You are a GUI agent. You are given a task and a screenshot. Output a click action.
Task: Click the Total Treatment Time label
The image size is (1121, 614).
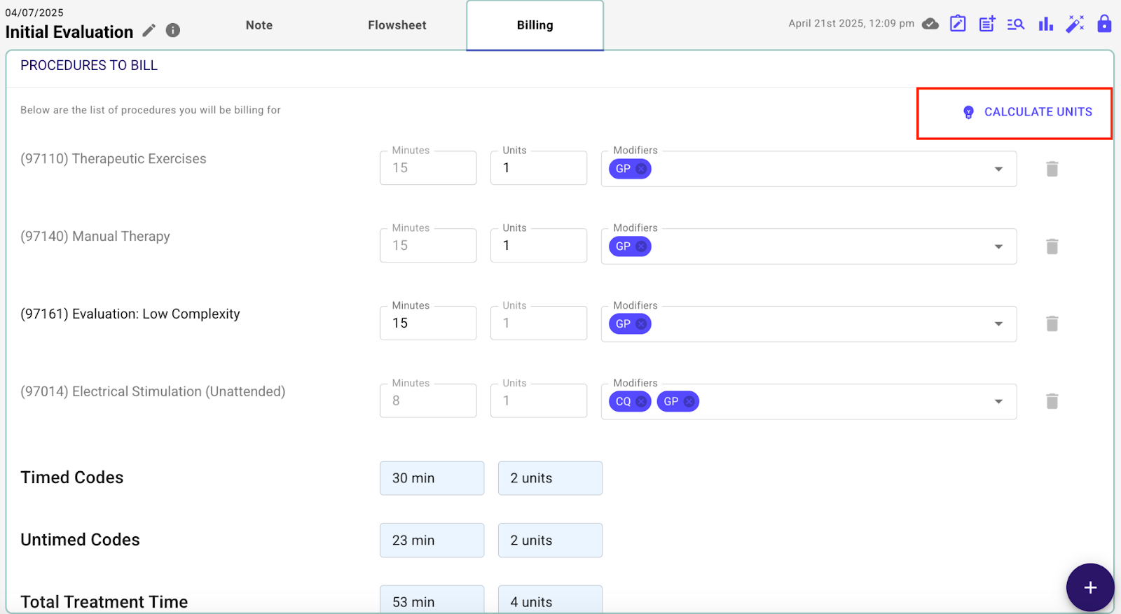[104, 602]
